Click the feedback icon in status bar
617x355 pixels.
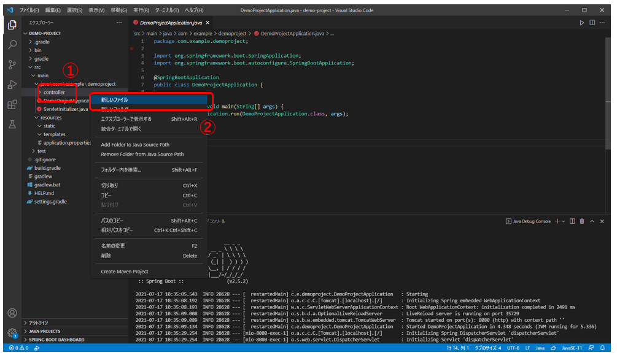(591, 348)
